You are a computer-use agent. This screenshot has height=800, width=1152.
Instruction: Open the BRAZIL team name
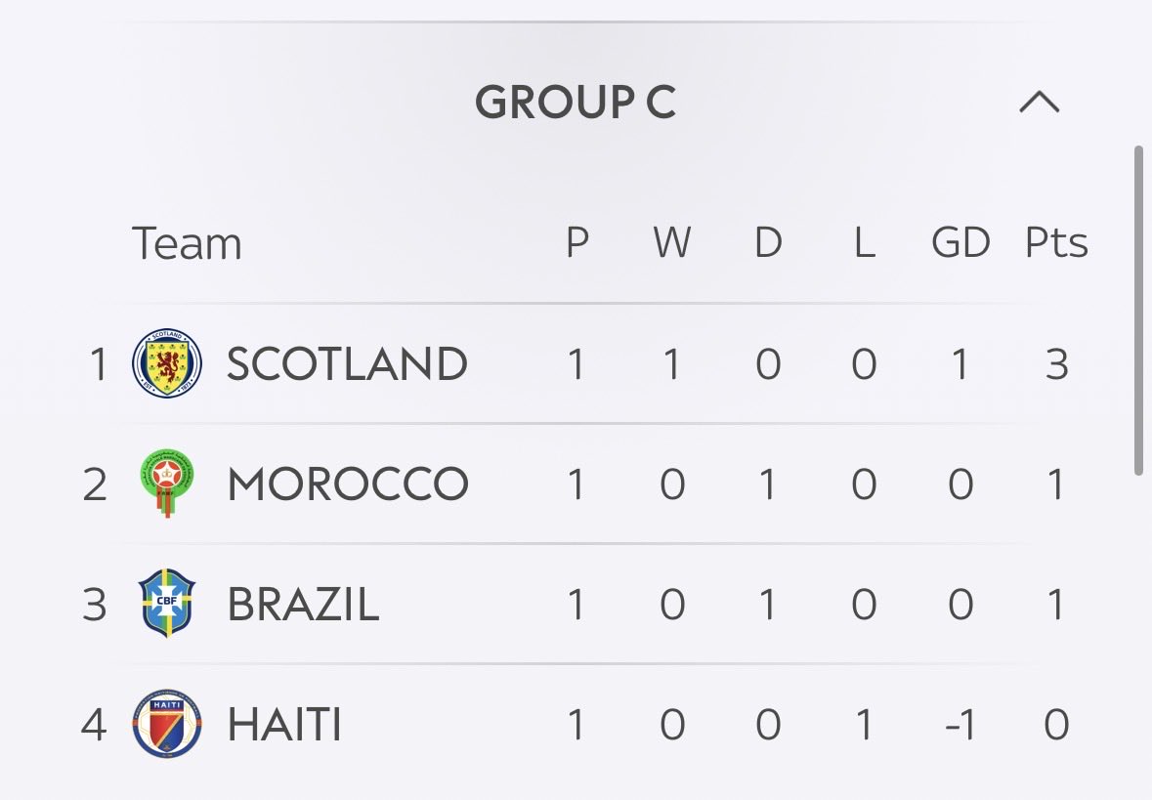303,604
